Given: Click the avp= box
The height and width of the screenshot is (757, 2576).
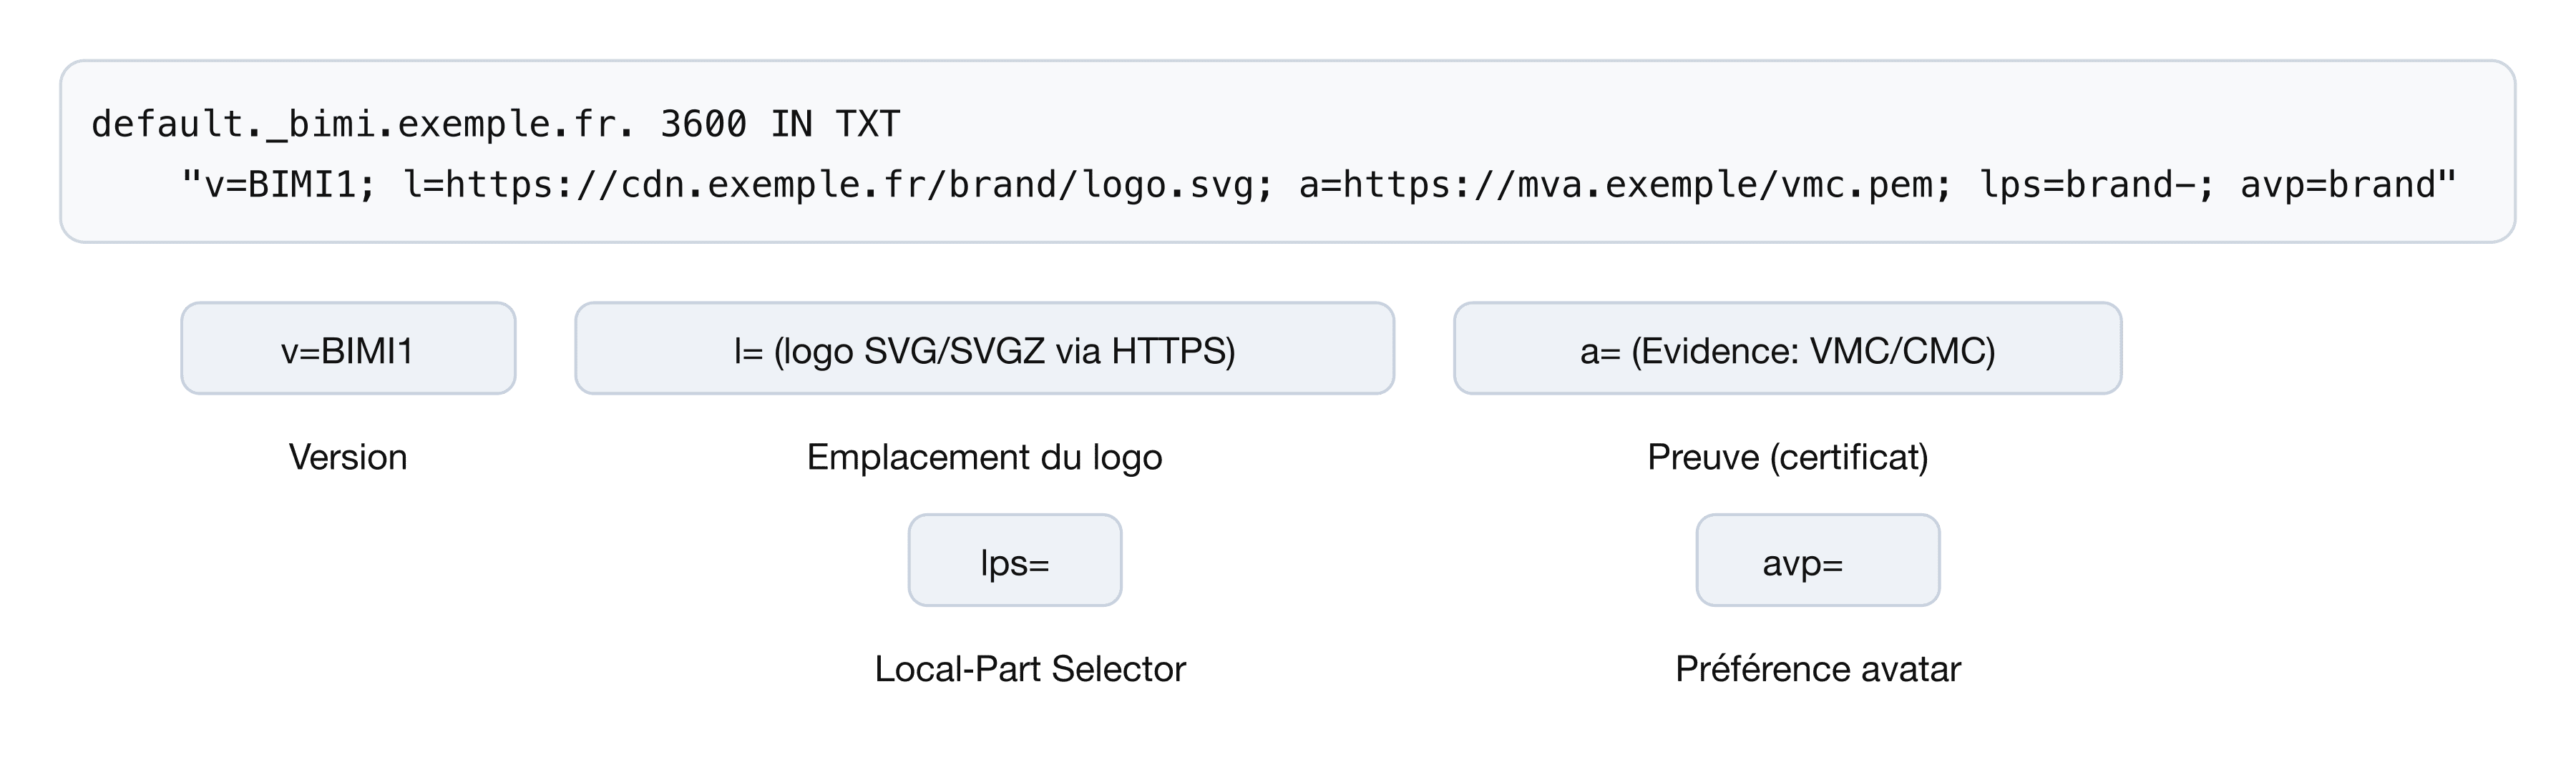Looking at the screenshot, I should point(1817,561).
